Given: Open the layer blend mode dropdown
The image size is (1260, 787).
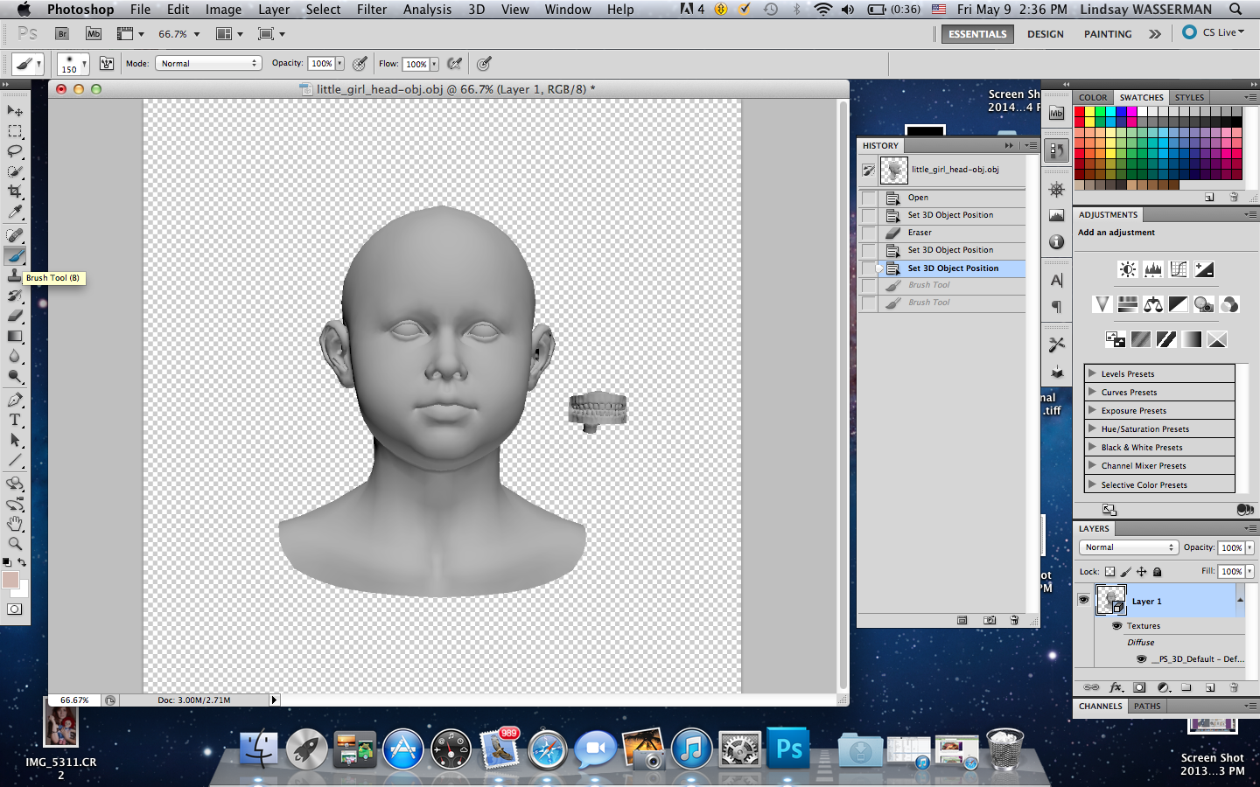Looking at the screenshot, I should tap(1128, 547).
